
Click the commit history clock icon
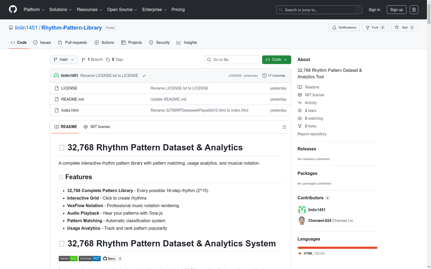(265, 76)
